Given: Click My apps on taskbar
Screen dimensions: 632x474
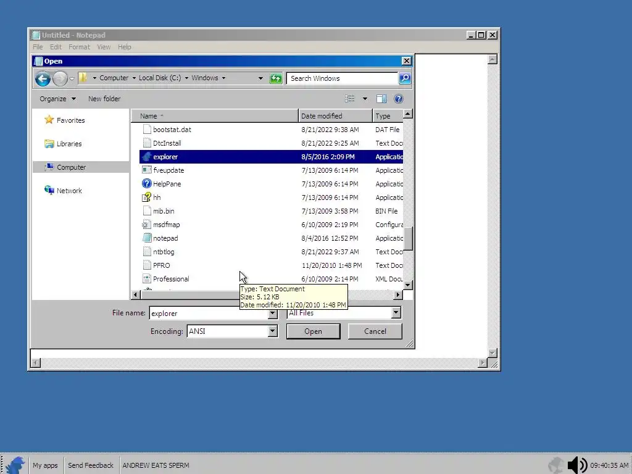Looking at the screenshot, I should (x=45, y=465).
